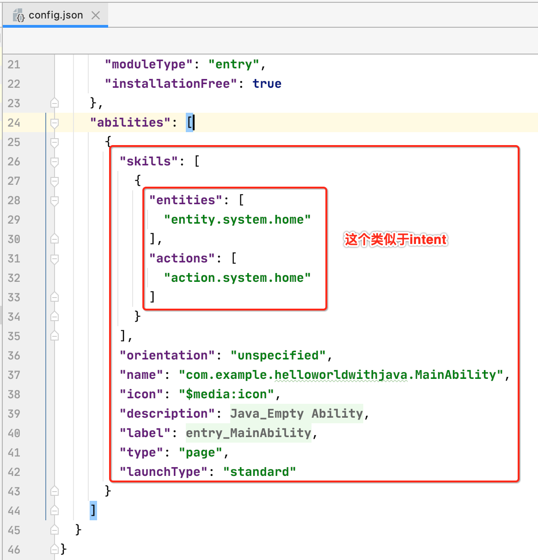
Task: Click the true boolean value
Action: click(267, 84)
